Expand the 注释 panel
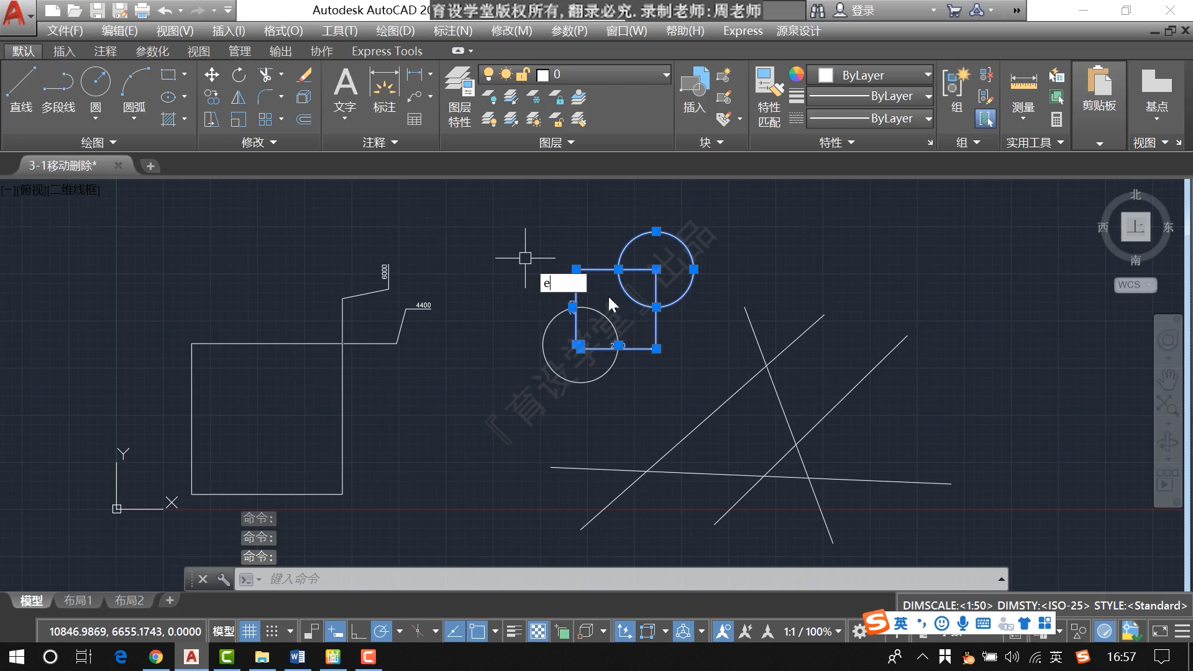 click(x=380, y=142)
